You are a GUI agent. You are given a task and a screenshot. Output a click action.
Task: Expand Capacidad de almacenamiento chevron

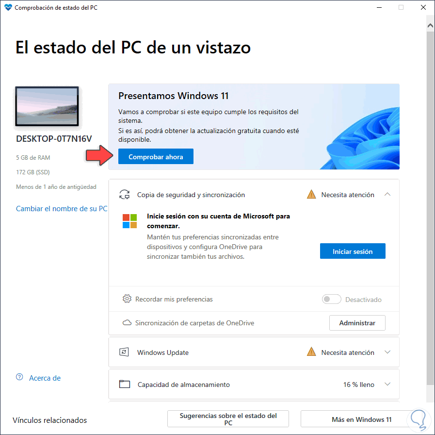(387, 384)
